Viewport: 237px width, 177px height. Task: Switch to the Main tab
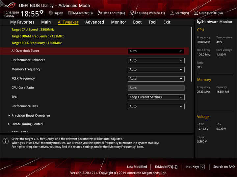tap(46, 22)
